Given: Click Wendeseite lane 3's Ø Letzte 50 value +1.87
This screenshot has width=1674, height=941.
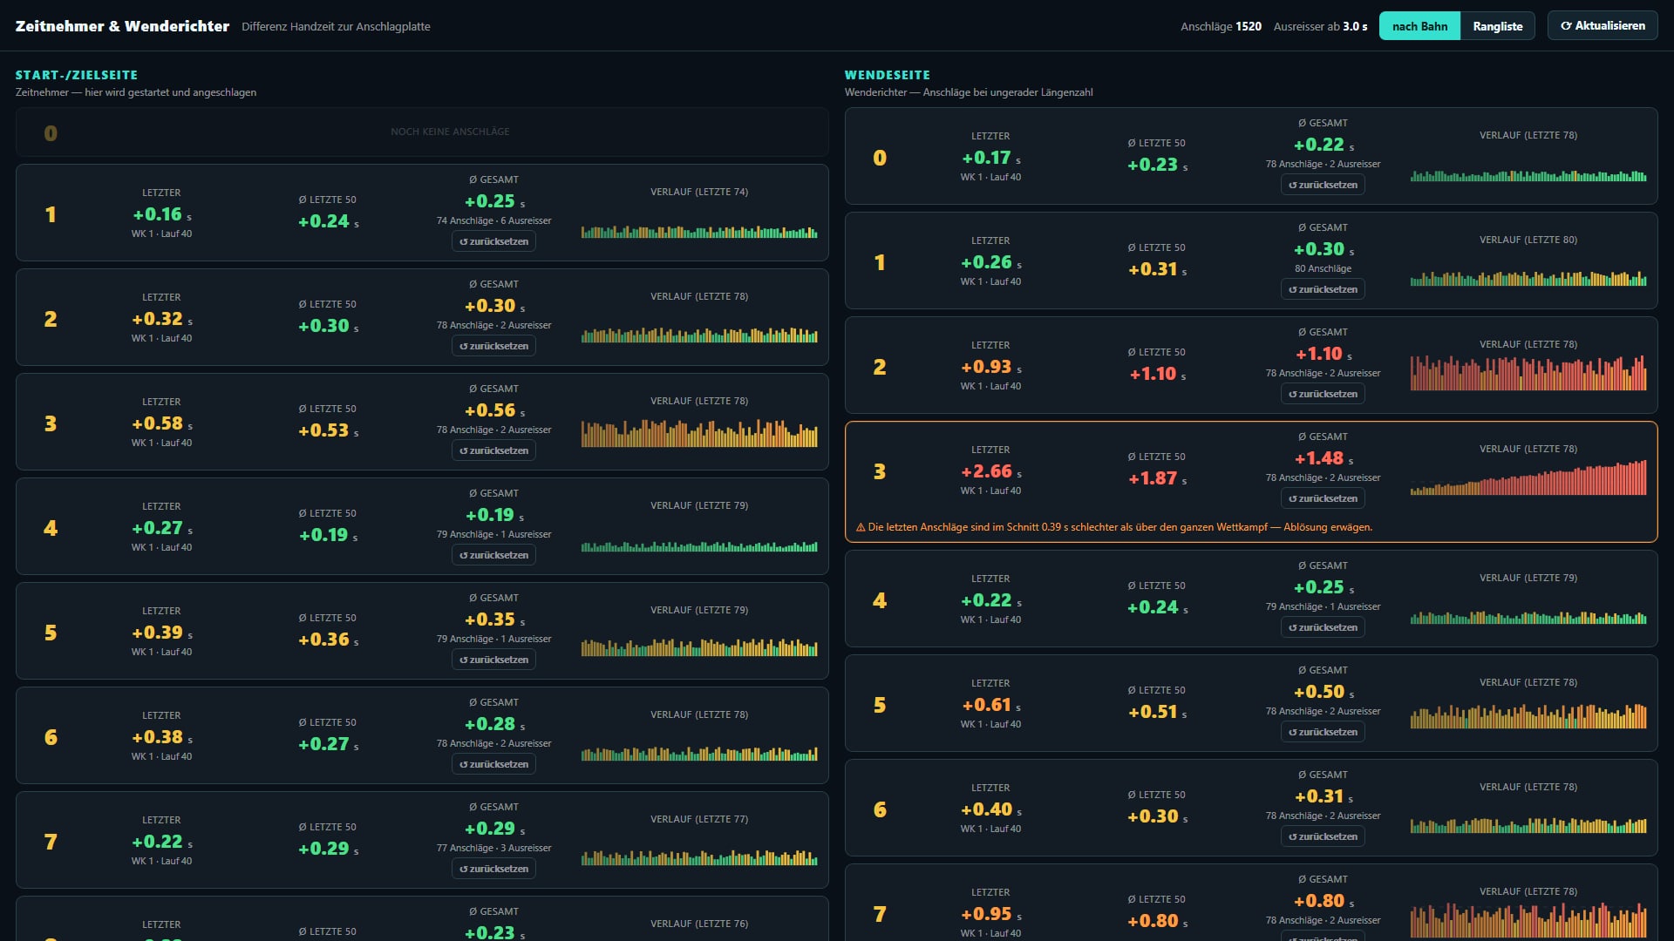Looking at the screenshot, I should click(1157, 478).
